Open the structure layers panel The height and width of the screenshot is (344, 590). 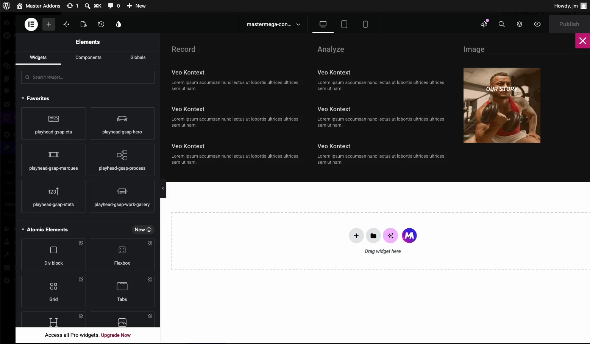point(520,24)
